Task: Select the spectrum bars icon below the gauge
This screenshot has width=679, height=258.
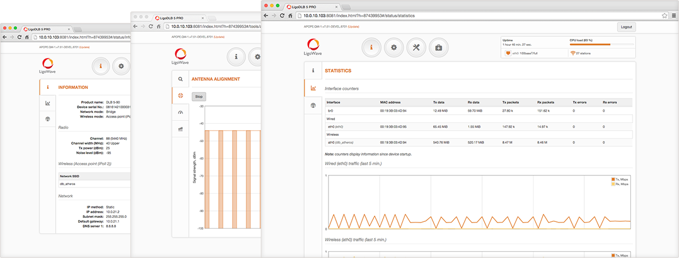Action: point(180,129)
